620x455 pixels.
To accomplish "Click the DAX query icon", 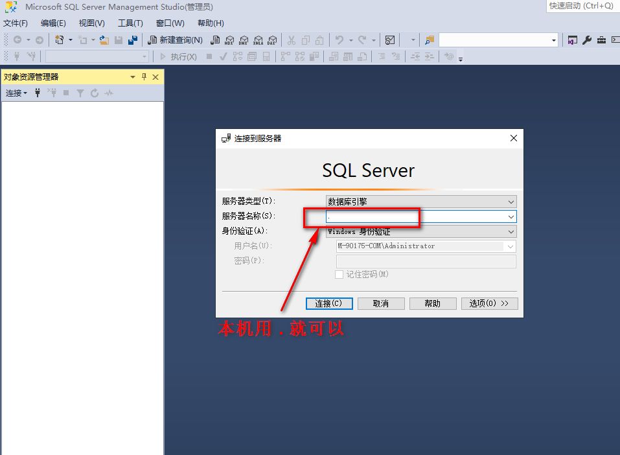I will coord(272,40).
